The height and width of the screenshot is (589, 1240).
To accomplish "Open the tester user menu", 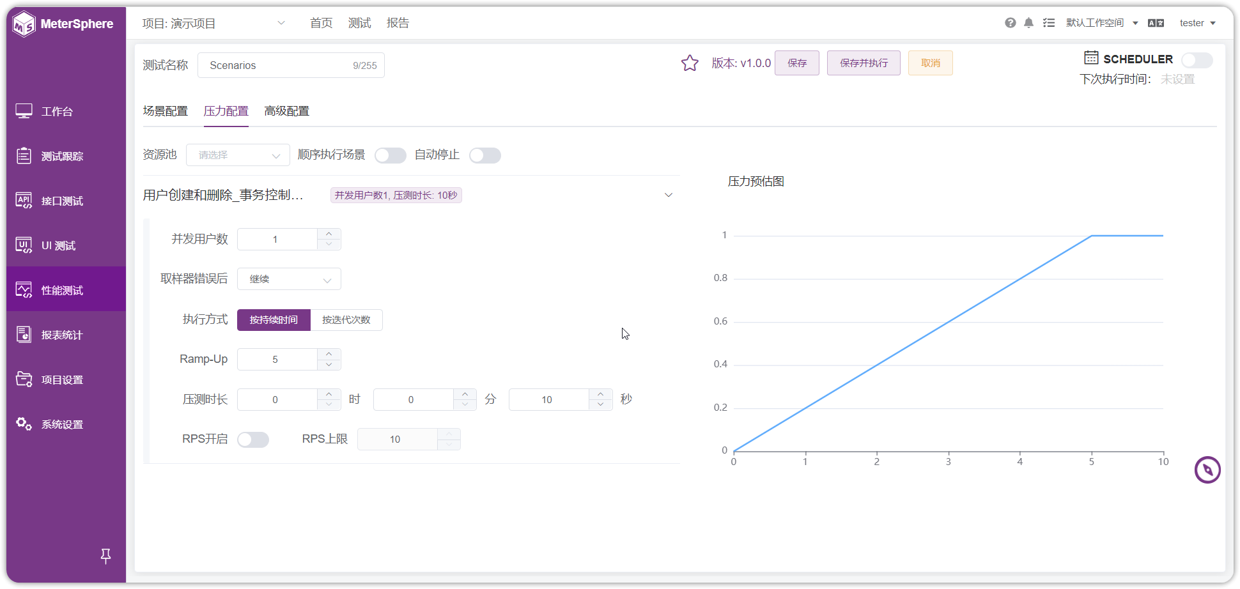I will [1197, 23].
